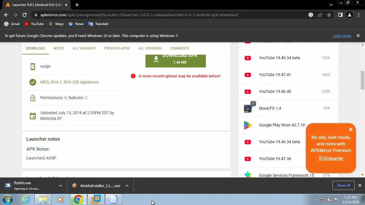Open the YouTube 19.46.40 link

tap(275, 91)
